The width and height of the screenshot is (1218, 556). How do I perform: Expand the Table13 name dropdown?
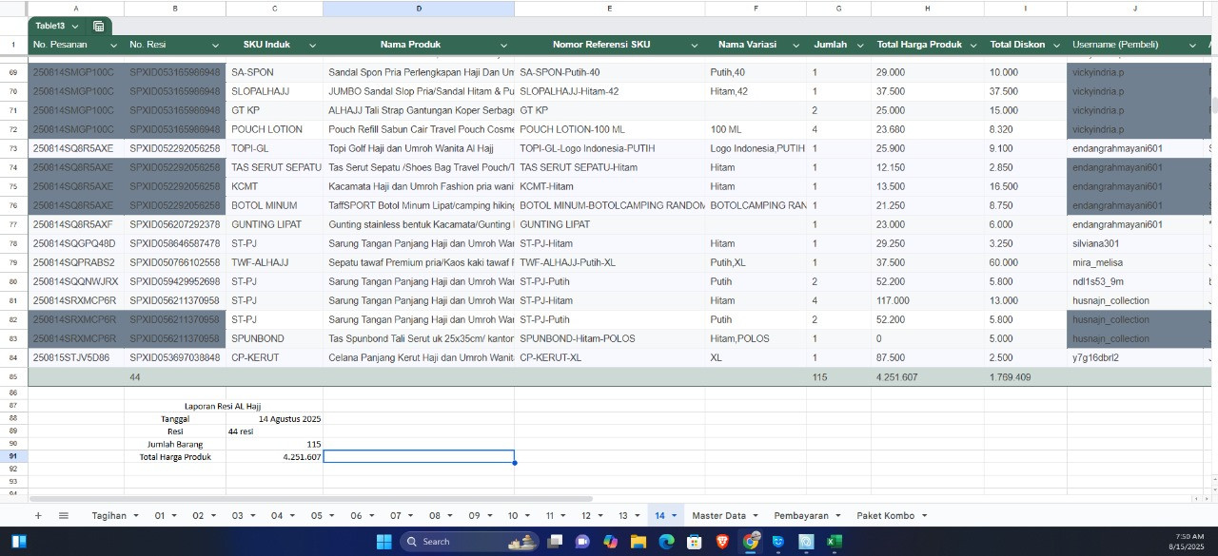[75, 27]
